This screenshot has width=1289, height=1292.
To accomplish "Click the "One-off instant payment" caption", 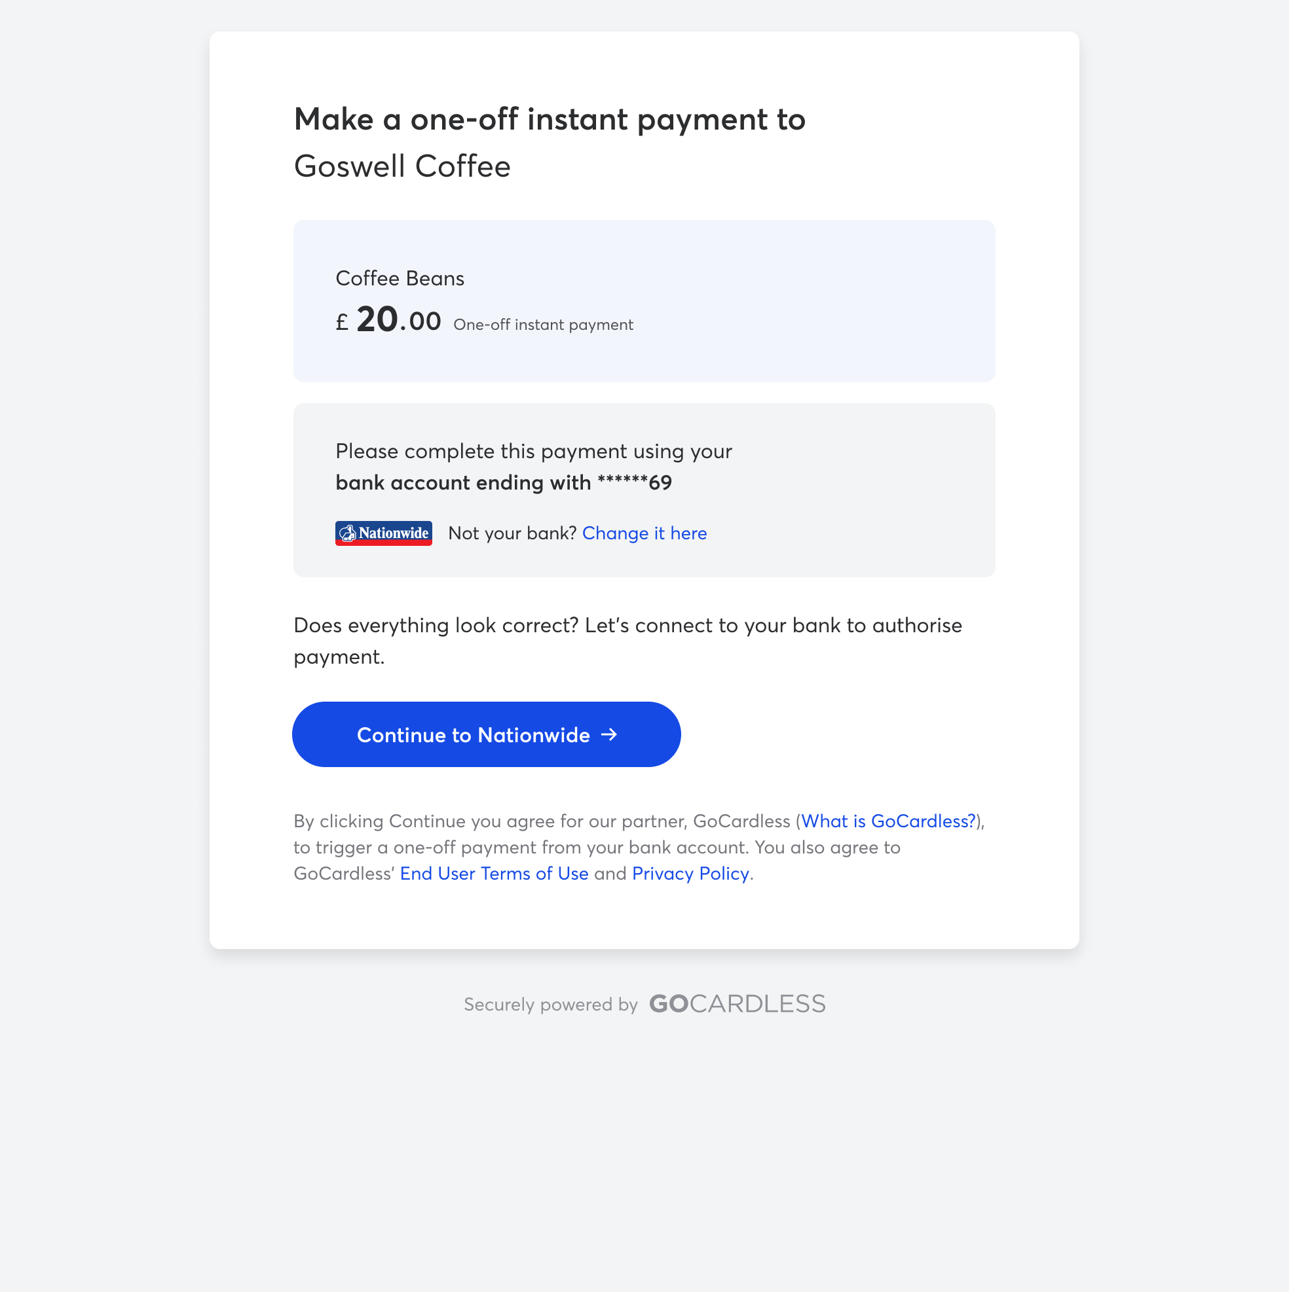I will (x=543, y=325).
